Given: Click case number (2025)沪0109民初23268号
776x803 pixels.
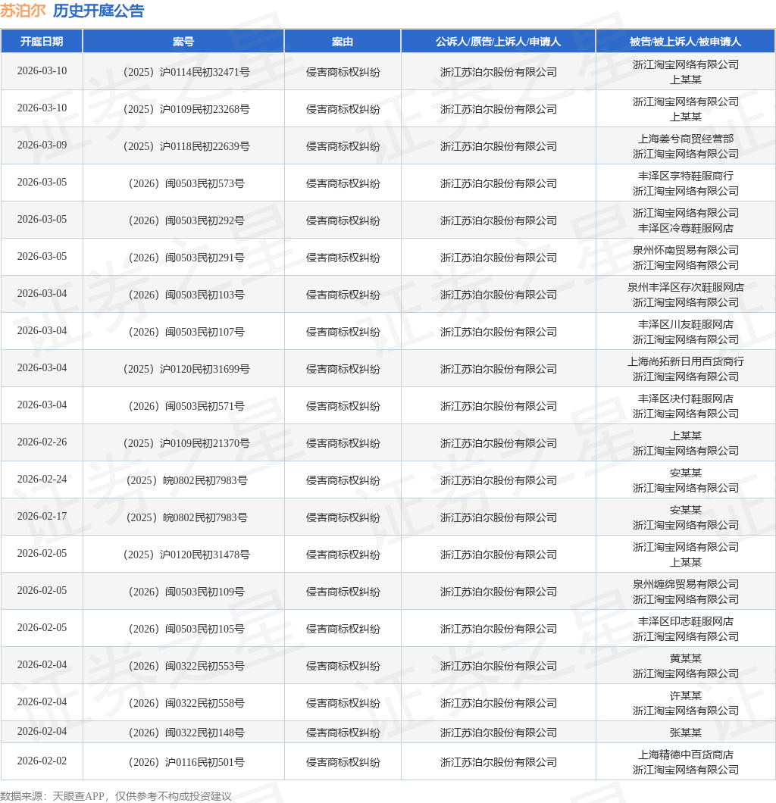Looking at the screenshot, I should pos(186,109).
